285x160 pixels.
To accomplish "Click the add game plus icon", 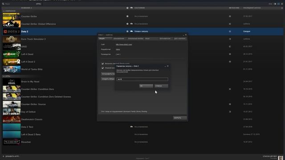I will click(3, 156).
